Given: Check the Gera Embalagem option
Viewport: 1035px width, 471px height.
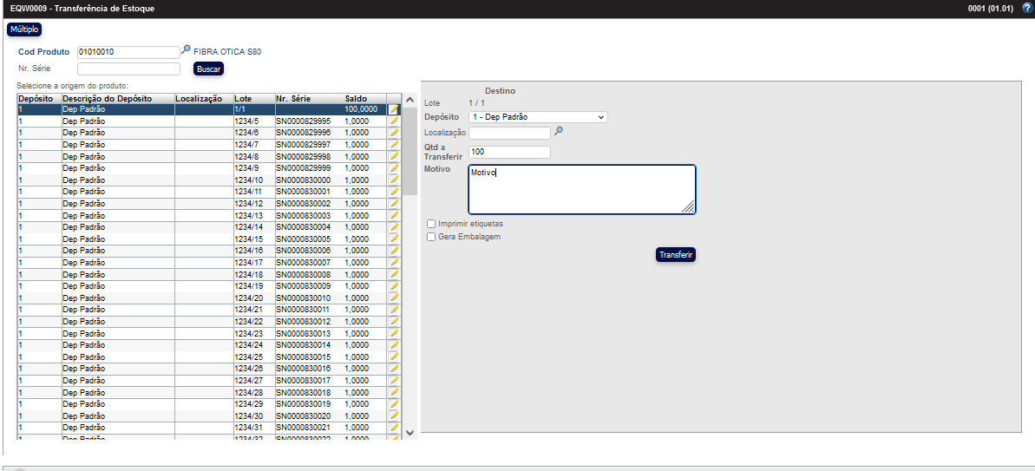Looking at the screenshot, I should 431,237.
